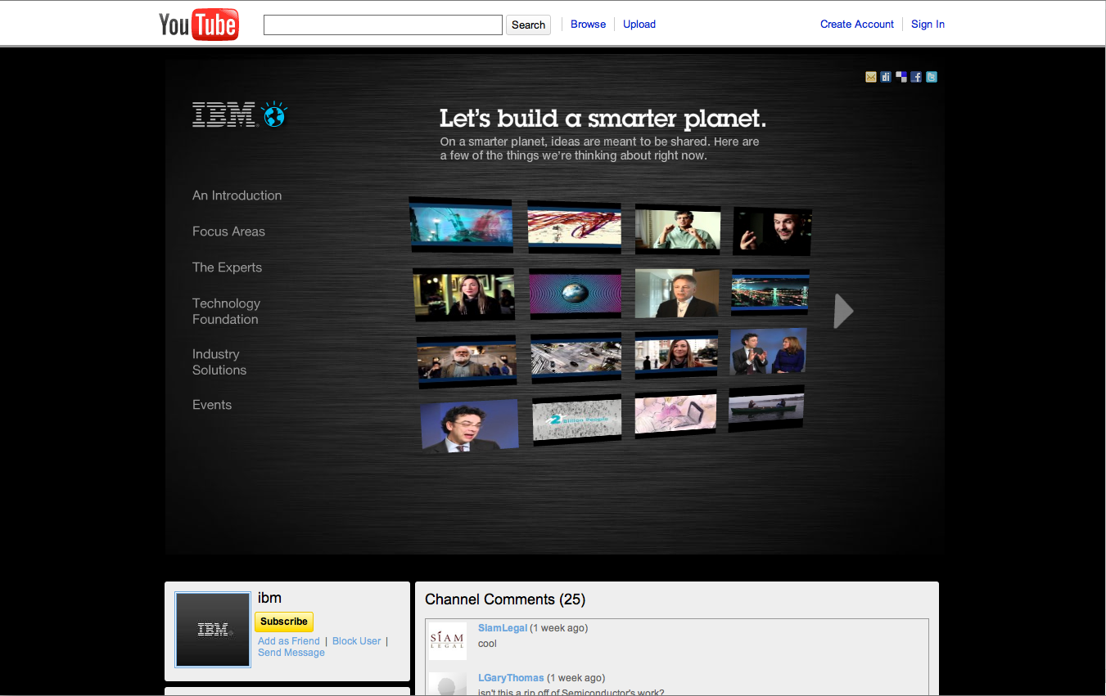Open SiamLegal user profile link

503,628
